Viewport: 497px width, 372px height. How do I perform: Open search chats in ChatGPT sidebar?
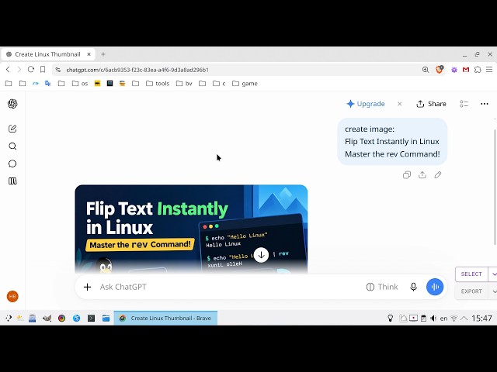point(12,146)
